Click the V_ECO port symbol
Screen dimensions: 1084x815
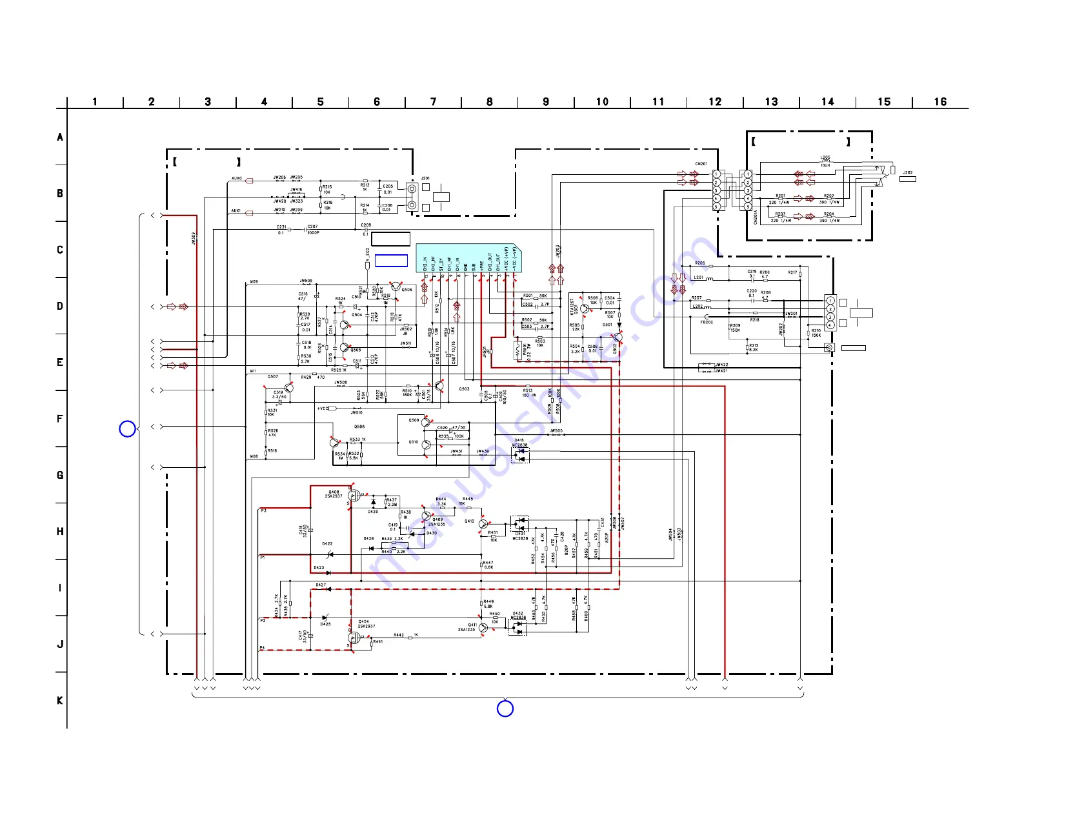pos(366,265)
